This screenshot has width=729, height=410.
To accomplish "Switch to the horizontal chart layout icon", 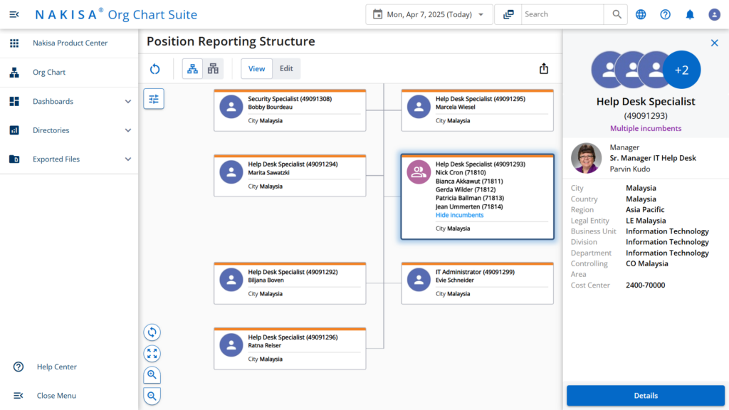I will click(212, 68).
